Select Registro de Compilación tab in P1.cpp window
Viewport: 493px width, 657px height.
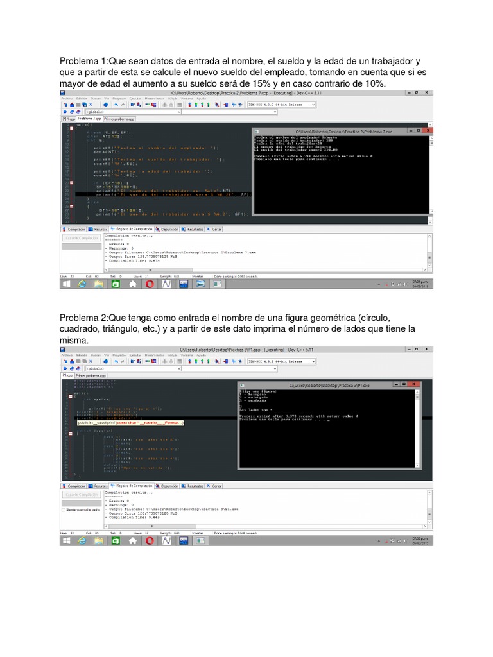pos(132,486)
